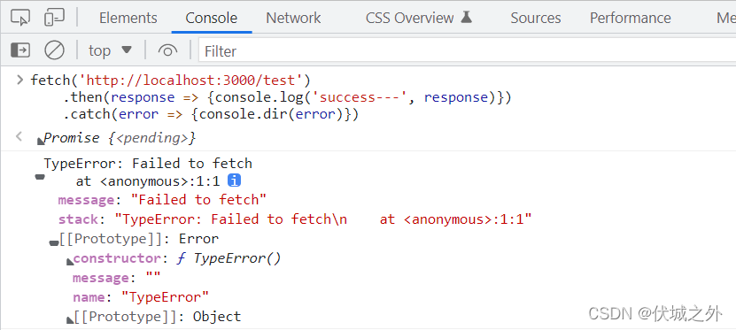This screenshot has height=330, width=736.
Task: Open the top JavaScript context dropdown
Action: click(111, 50)
